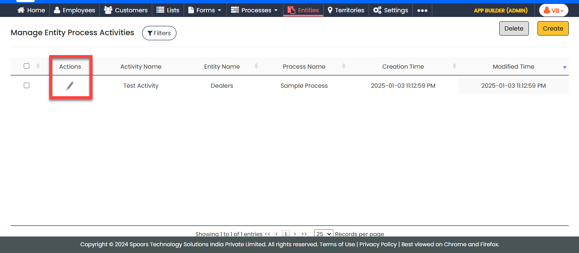Check the Test Activity row checkbox
The width and height of the screenshot is (579, 253).
pos(27,86)
